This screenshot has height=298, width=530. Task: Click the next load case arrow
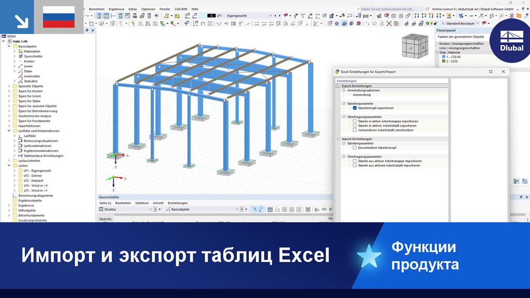[x=279, y=16]
